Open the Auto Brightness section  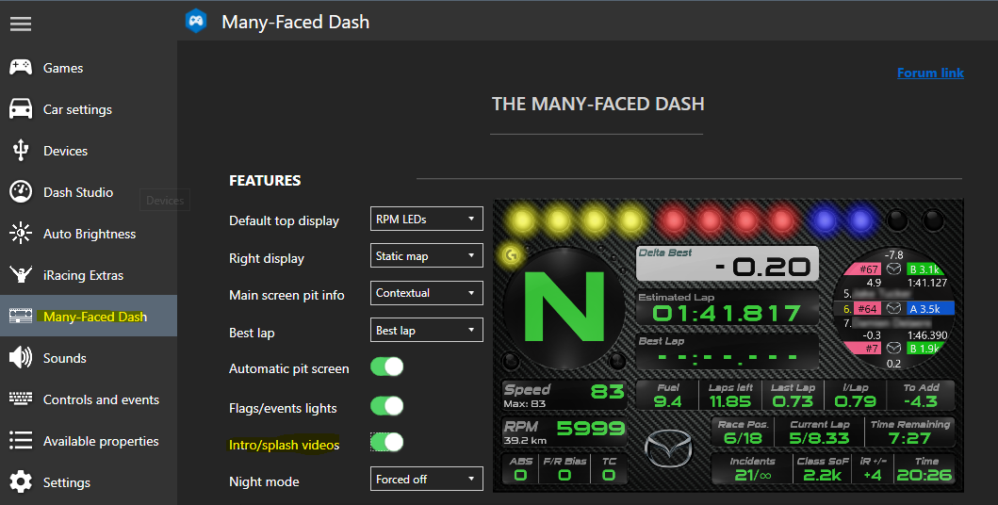tap(89, 234)
